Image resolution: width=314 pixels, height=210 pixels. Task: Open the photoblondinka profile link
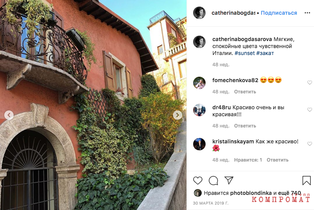click(251, 193)
